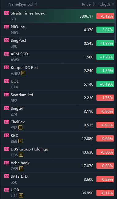Click the E badge beside O39
Screen dimensions: 117x199
21,168
